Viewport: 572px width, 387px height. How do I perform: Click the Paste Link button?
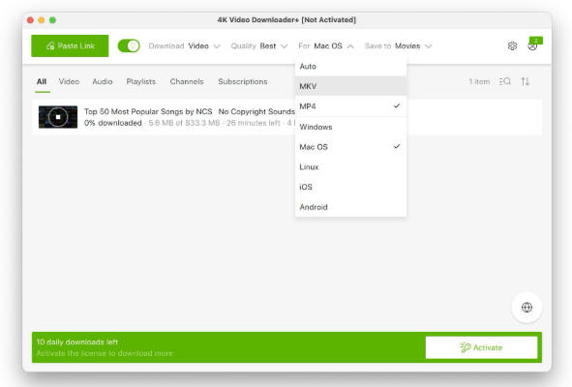pos(70,46)
